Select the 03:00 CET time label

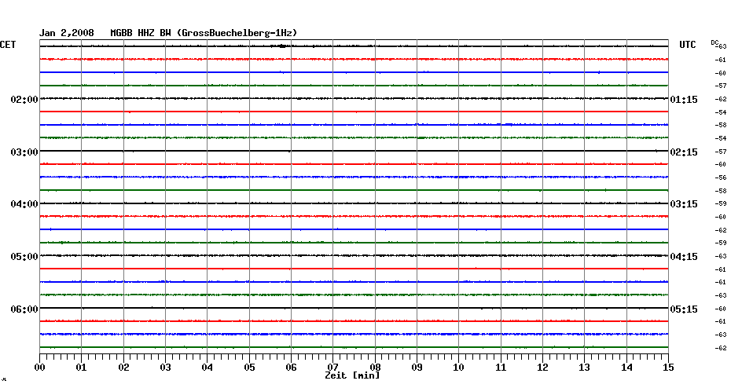(24, 152)
